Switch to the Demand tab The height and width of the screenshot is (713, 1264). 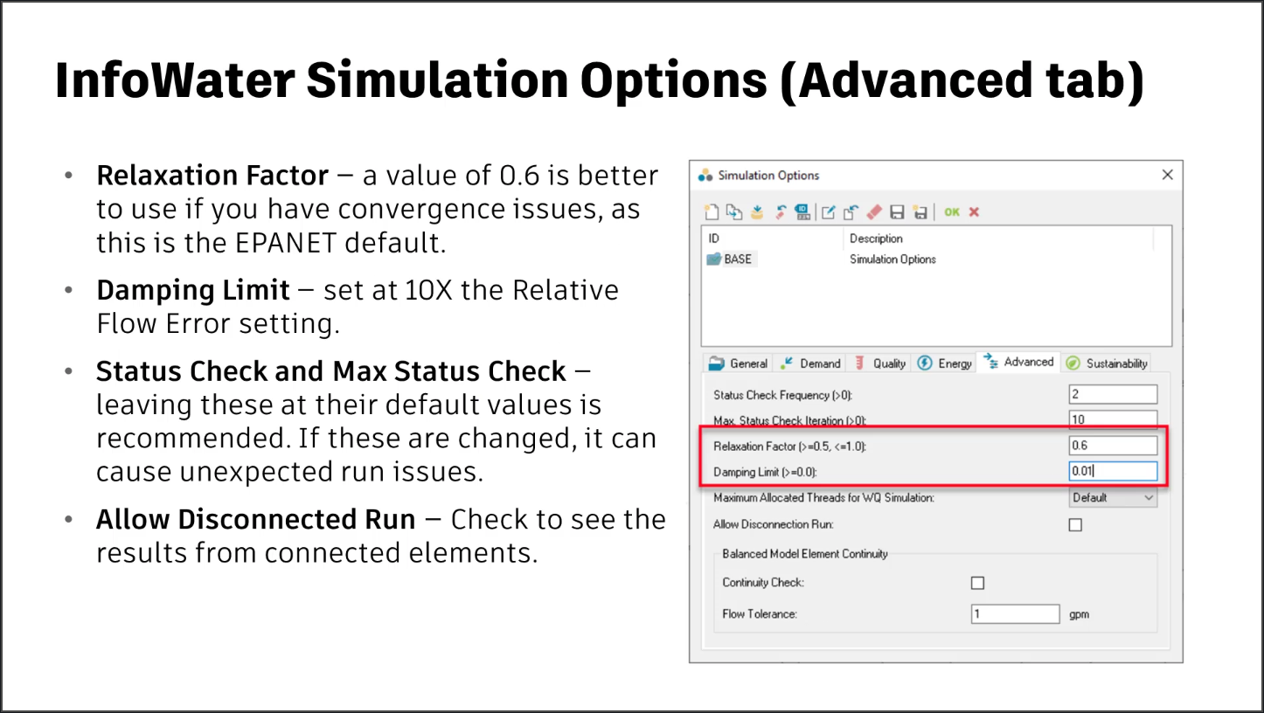(x=810, y=363)
